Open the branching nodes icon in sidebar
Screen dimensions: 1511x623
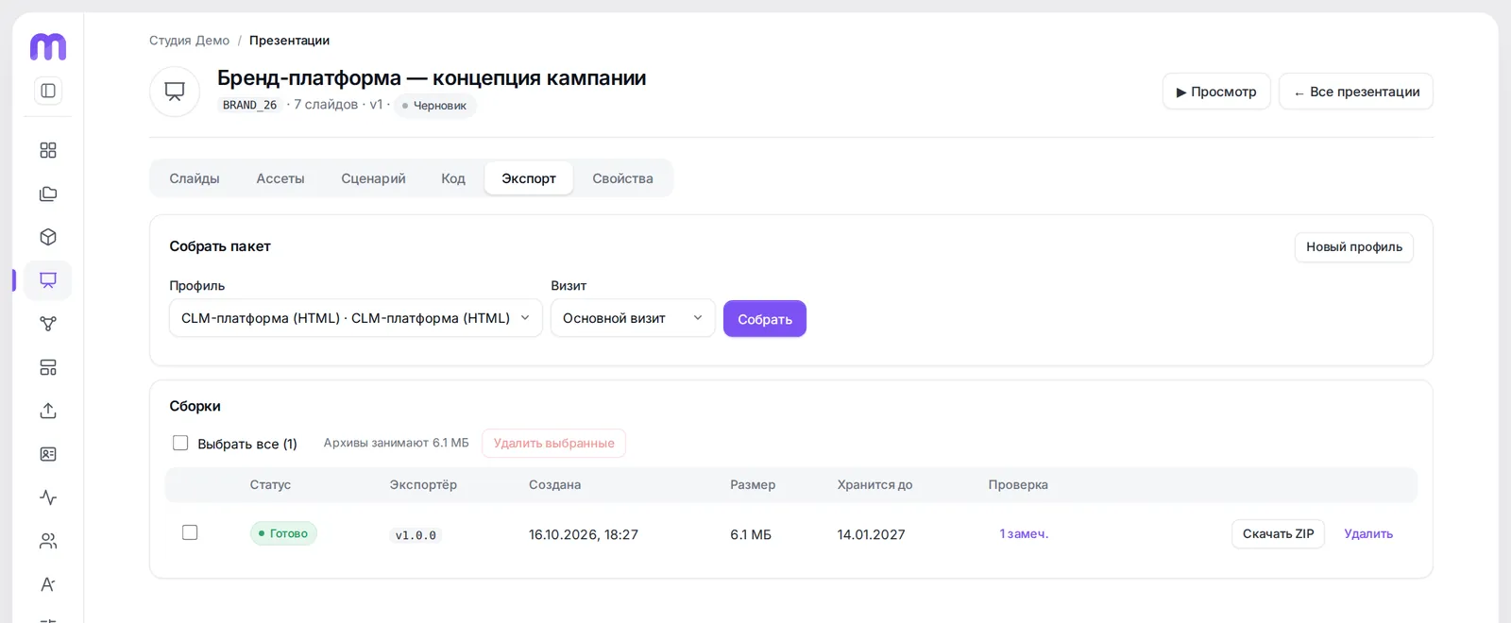pyautogui.click(x=48, y=324)
